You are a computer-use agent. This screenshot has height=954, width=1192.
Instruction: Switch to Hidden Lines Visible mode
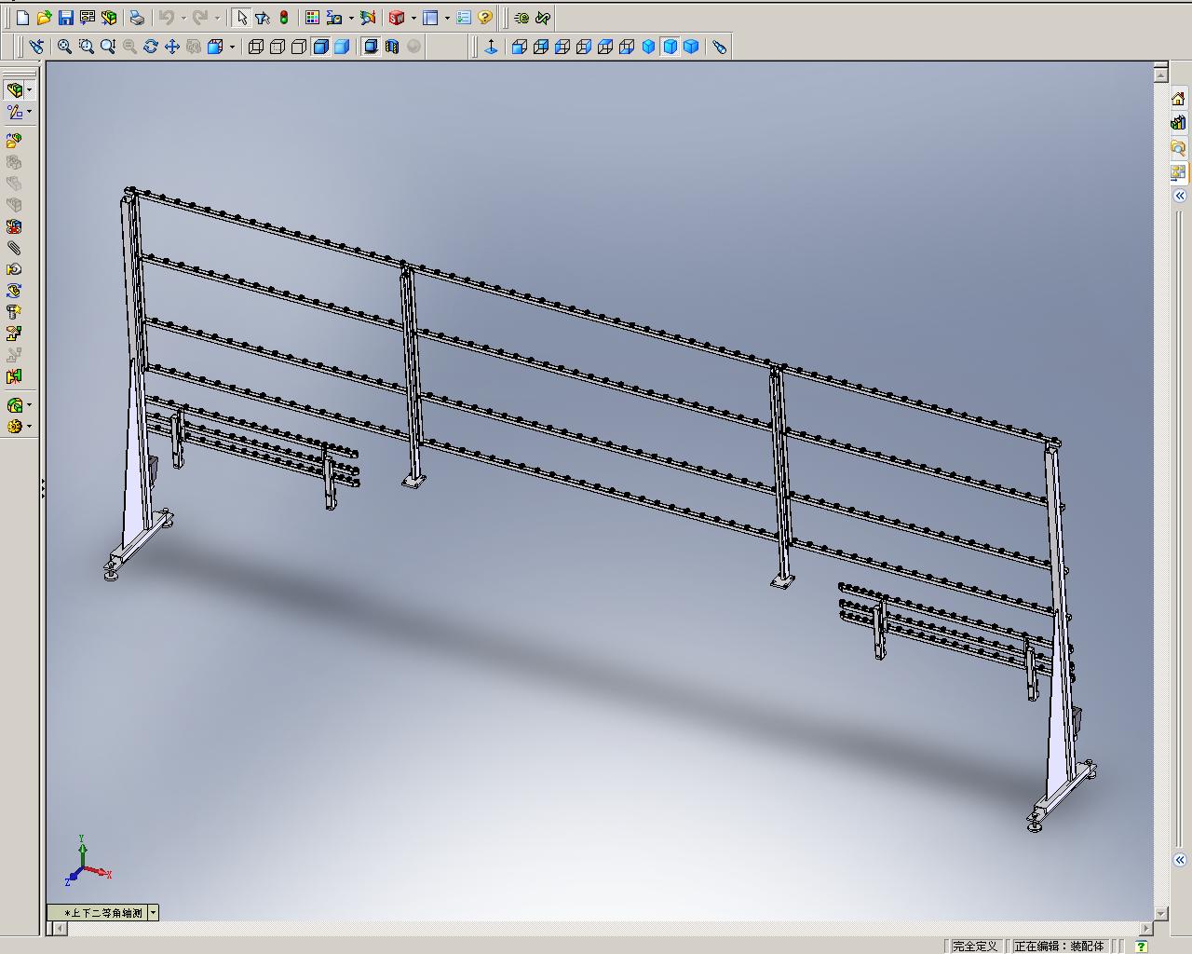[x=278, y=47]
